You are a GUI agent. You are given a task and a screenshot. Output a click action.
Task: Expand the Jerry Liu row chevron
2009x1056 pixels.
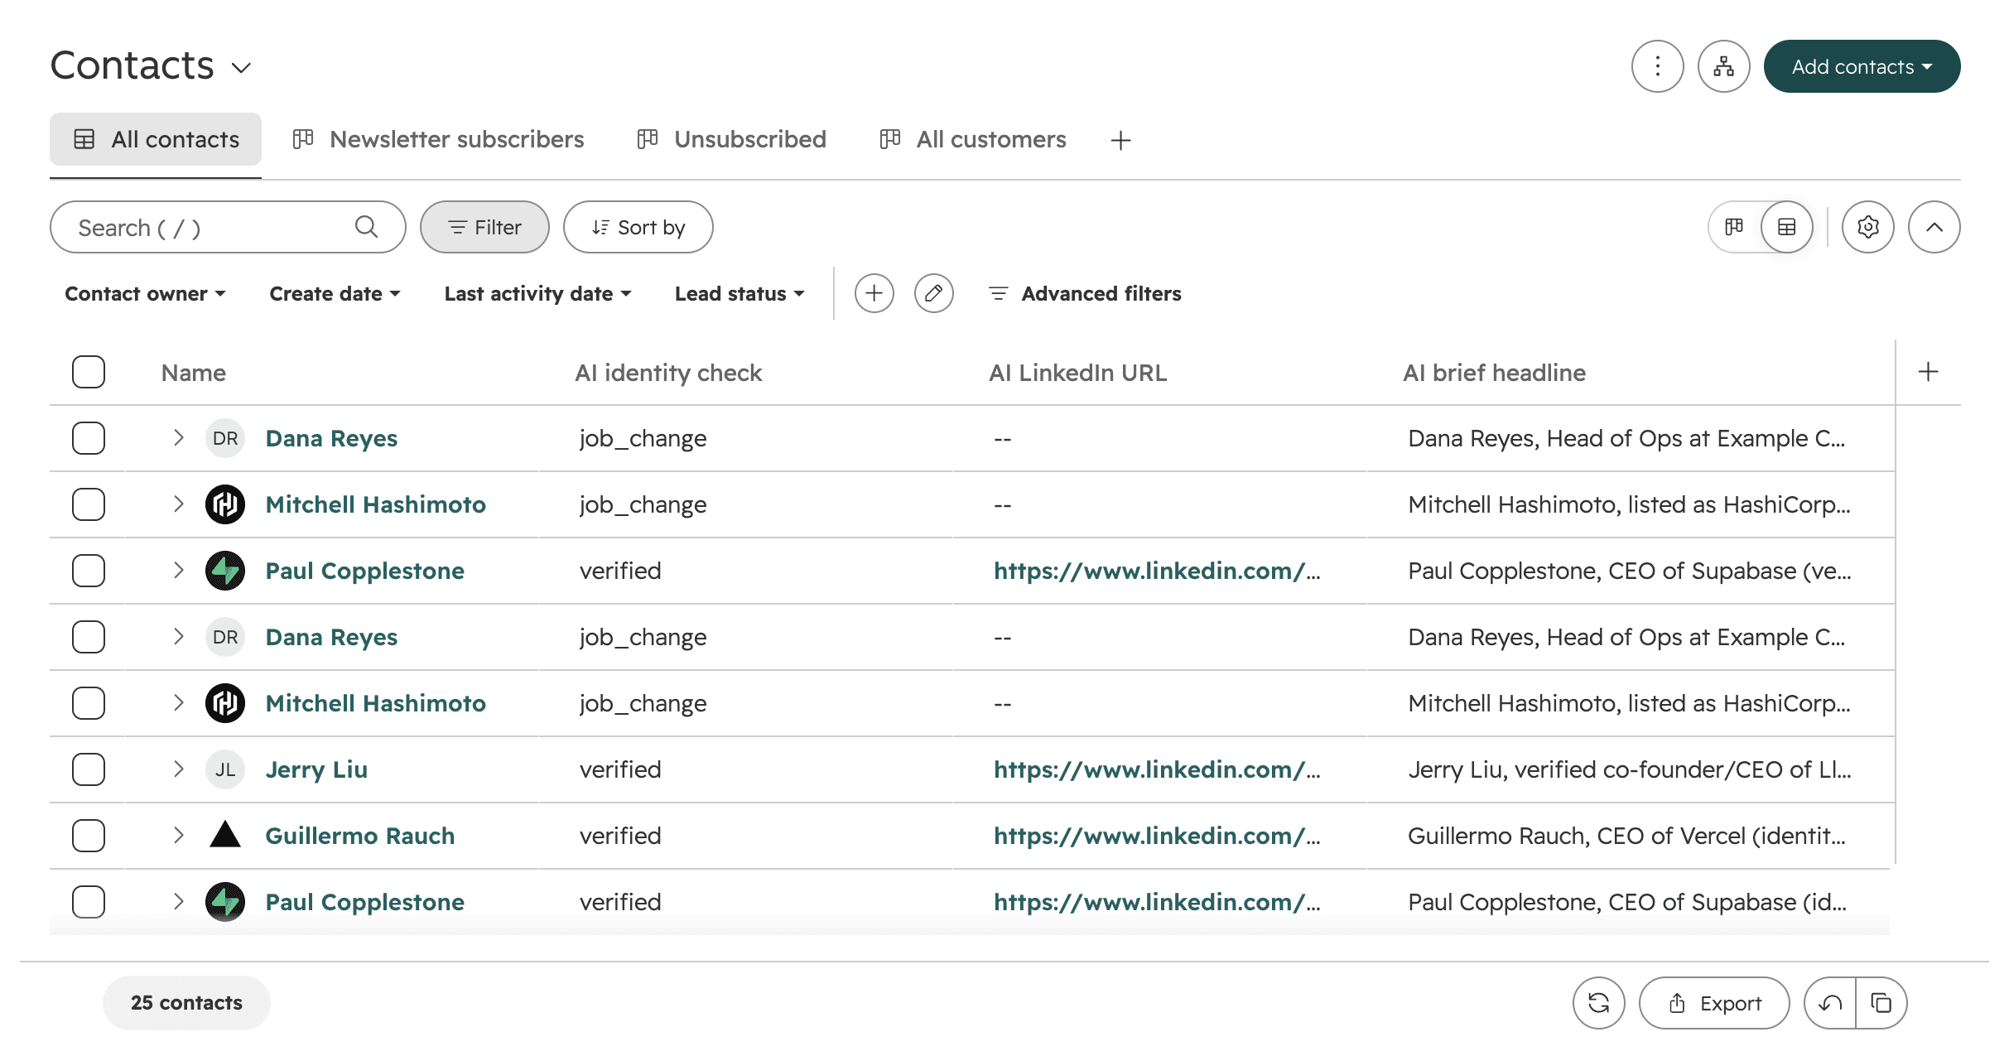(178, 769)
